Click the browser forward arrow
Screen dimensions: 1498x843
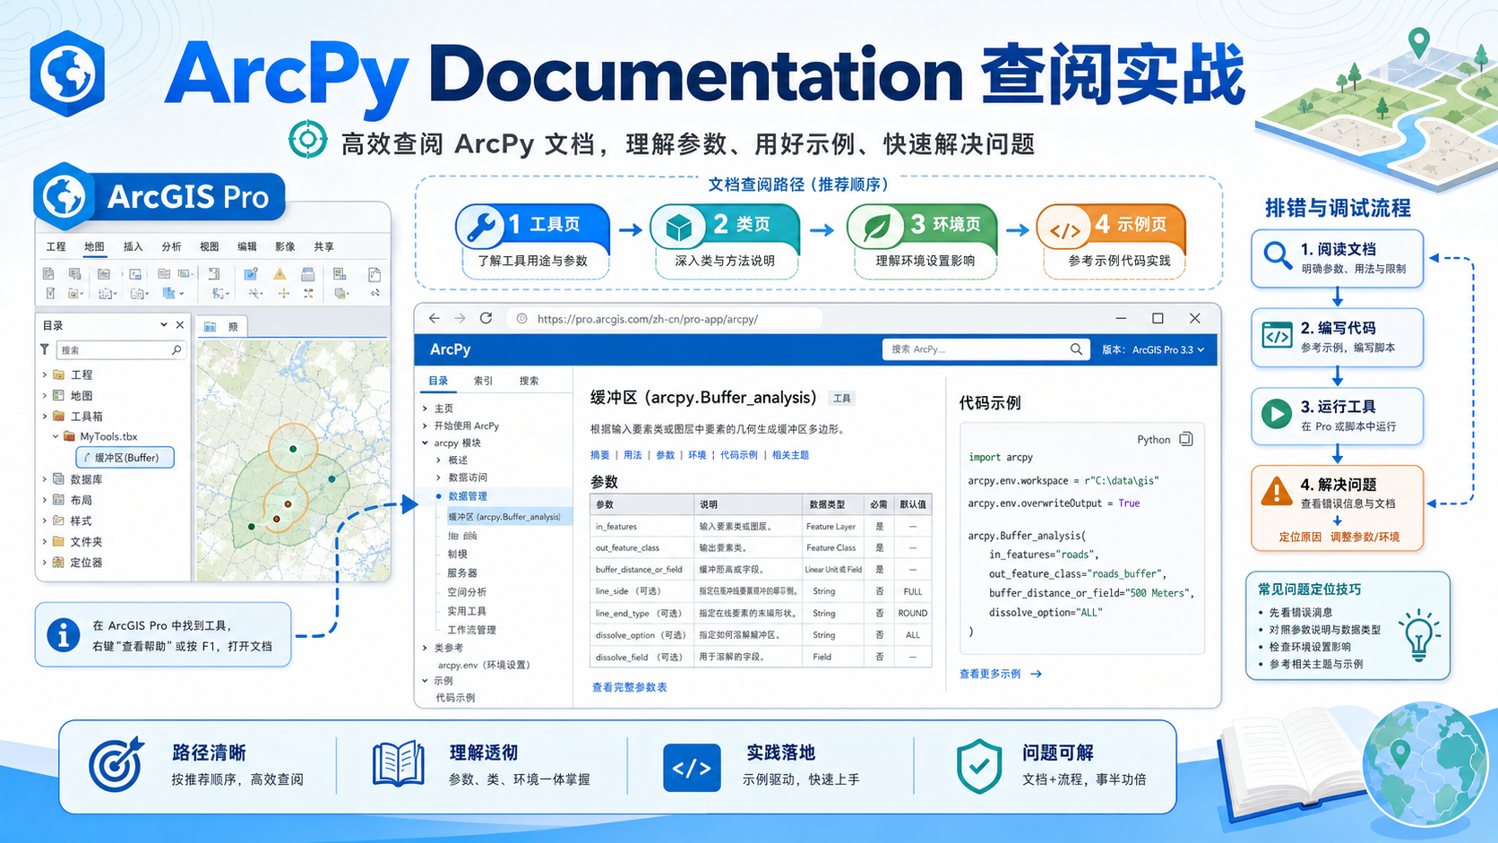tap(460, 318)
